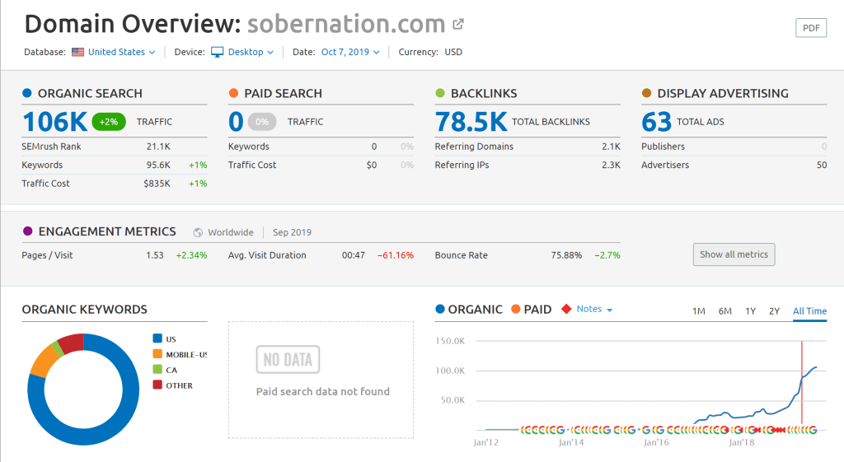The image size is (844, 462).
Task: Click the US legend blue swatch
Action: [x=157, y=338]
